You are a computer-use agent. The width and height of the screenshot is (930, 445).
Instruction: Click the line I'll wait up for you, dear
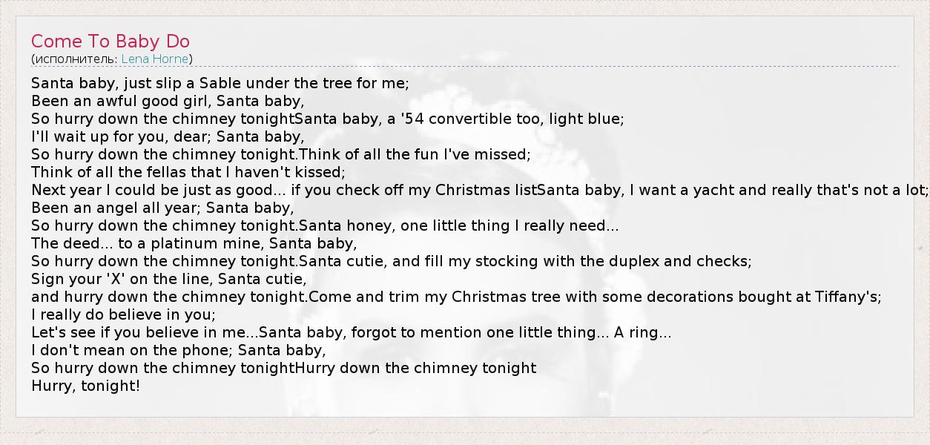[168, 136]
